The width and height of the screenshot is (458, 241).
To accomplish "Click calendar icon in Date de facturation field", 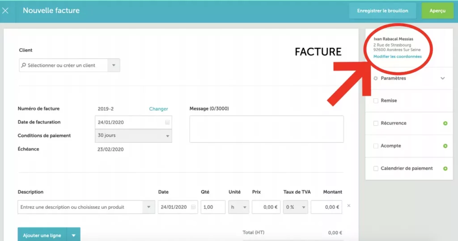I will [x=167, y=123].
